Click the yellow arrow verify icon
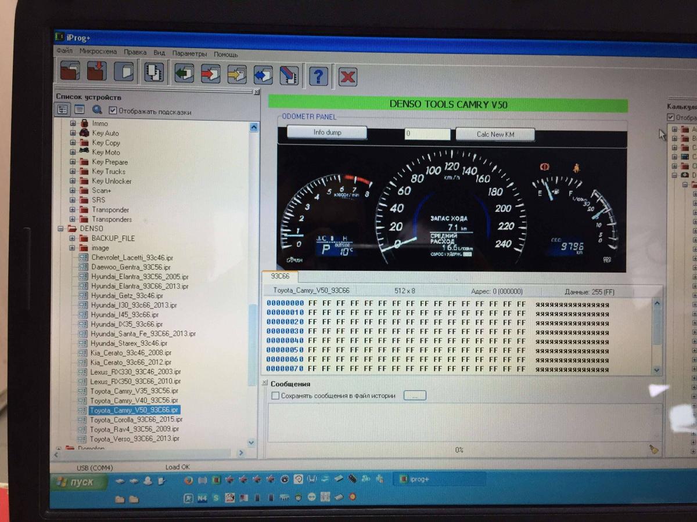Viewport: 697px width, 522px height. pyautogui.click(x=237, y=74)
